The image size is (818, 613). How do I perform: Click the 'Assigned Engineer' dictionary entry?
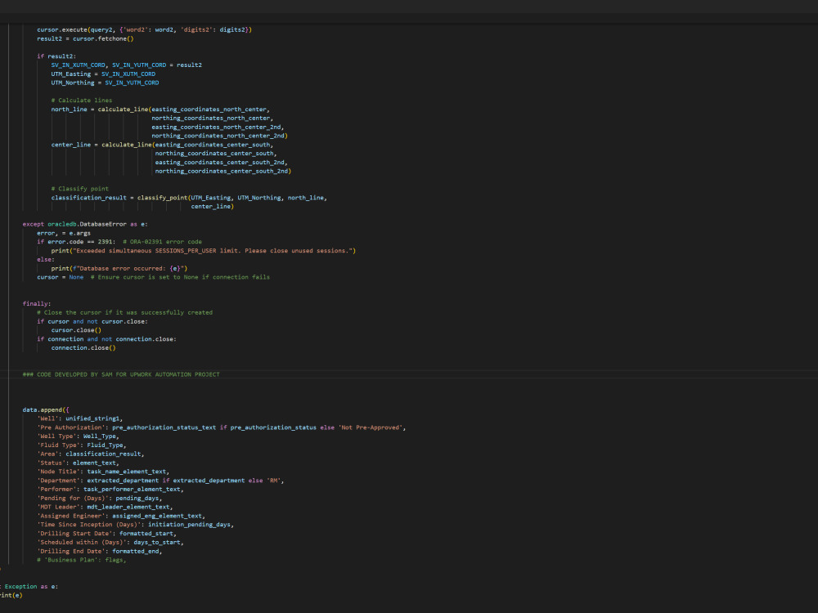[x=121, y=516]
